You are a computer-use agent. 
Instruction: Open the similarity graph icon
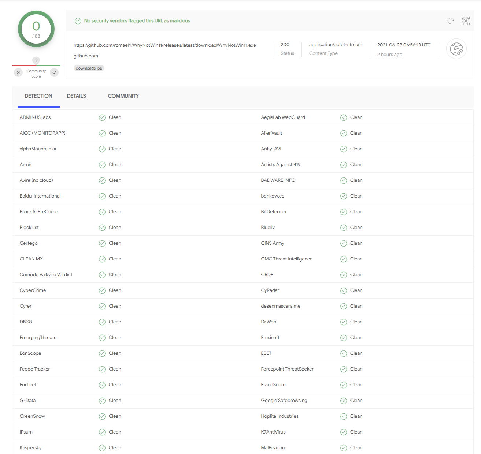[466, 21]
